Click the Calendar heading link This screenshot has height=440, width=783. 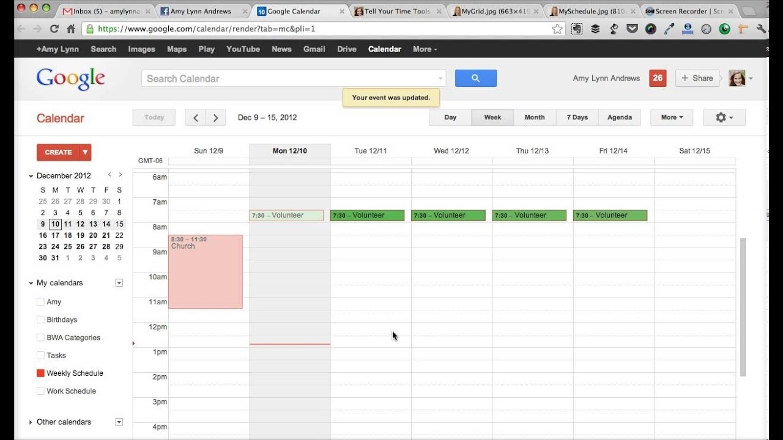coord(61,119)
